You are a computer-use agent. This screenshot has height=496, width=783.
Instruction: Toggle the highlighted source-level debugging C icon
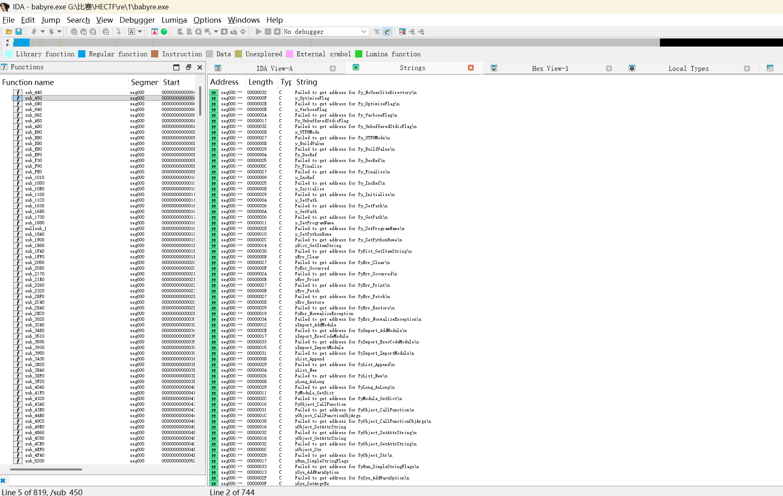coord(387,32)
